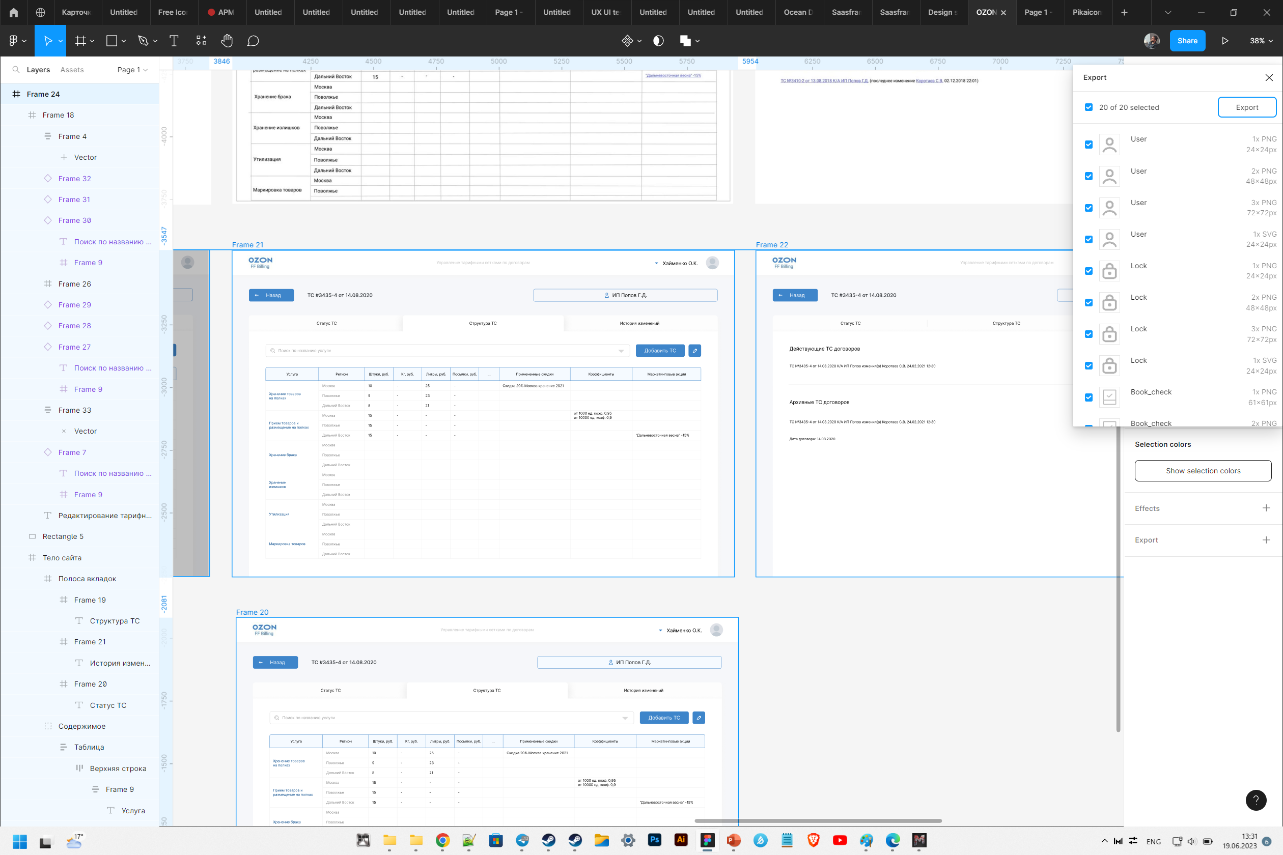Add a new tab with plus
This screenshot has width=1283, height=855.
pos(1124,12)
